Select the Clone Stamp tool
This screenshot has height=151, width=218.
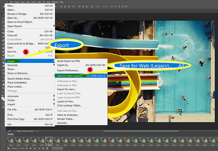pyautogui.click(x=3, y=48)
